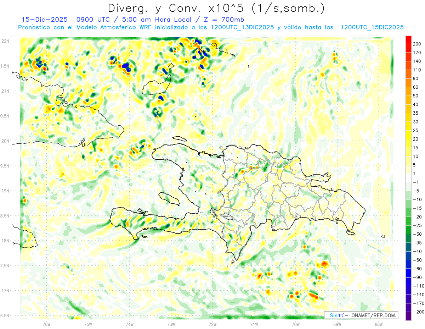Screen dimensions: 425x329
Task: Click the legend value '-140'
Action: (x=419, y=295)
